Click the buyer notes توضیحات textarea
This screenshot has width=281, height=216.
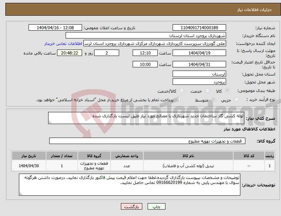129,185
